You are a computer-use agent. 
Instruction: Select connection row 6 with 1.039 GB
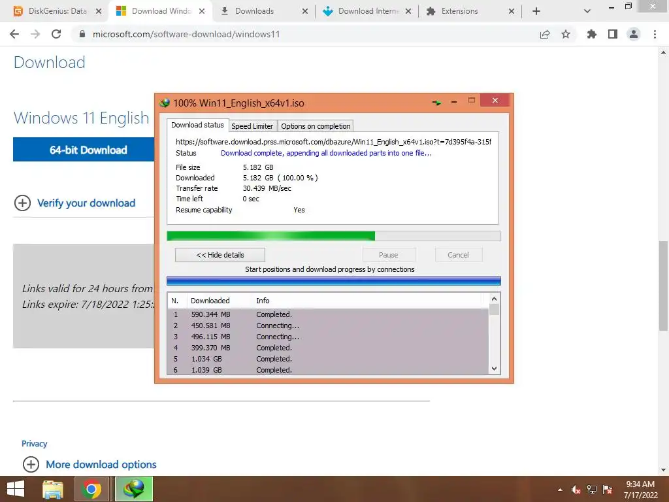(328, 370)
